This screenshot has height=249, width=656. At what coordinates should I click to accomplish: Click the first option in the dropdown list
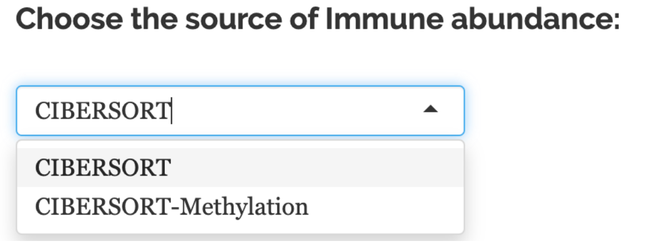coord(103,168)
